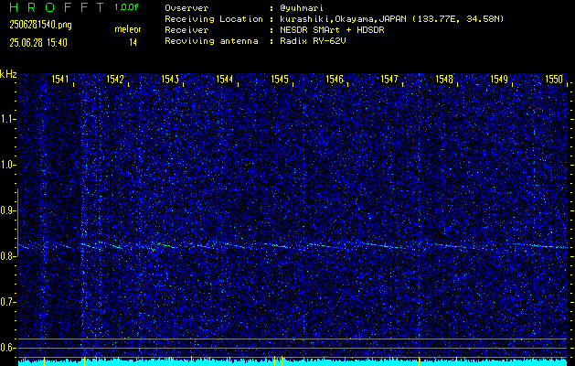
Task: Click the Ovserver field label
Action: click(x=186, y=8)
